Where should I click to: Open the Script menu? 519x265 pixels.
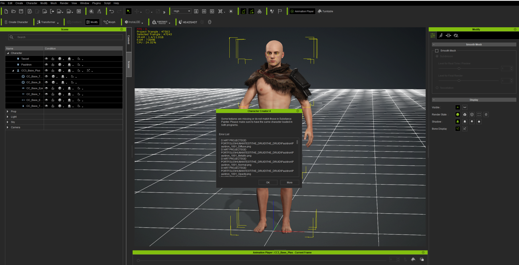pos(107,3)
